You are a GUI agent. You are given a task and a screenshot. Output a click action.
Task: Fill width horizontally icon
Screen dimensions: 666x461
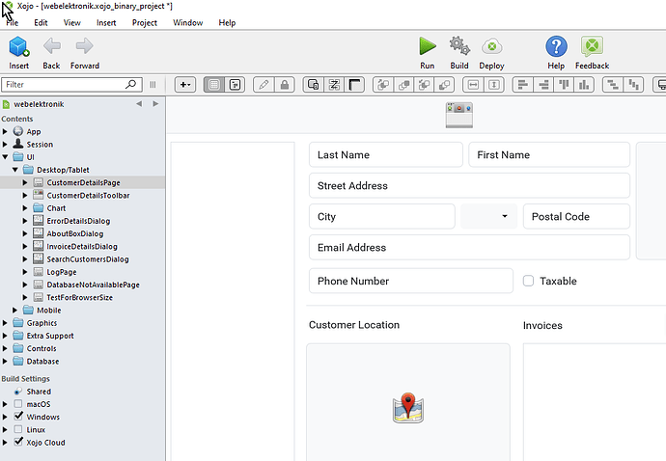tap(473, 85)
